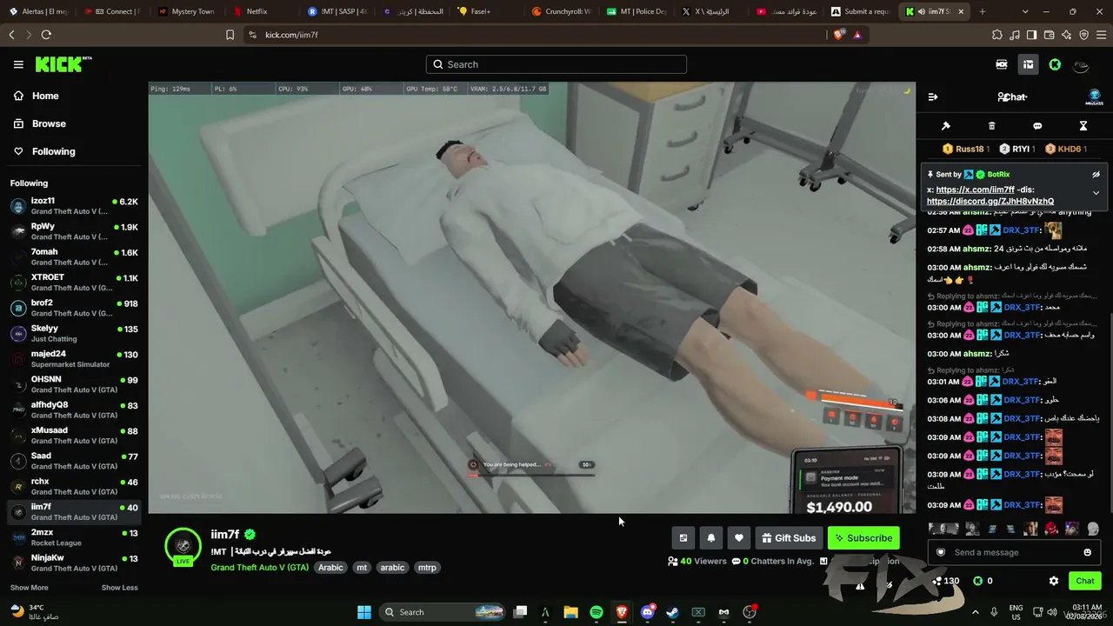The image size is (1113, 626).
Task: Toggle the browser sidebar panel
Action: (x=1031, y=35)
